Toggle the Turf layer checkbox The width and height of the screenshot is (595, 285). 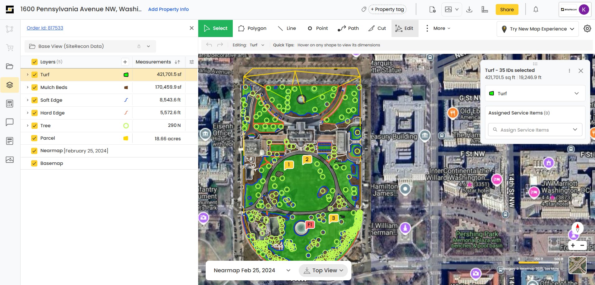(35, 75)
